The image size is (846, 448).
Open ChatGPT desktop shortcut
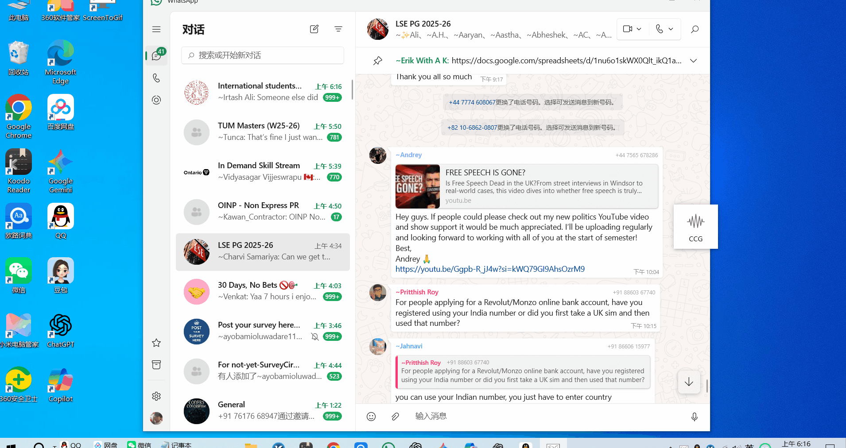[x=61, y=331]
